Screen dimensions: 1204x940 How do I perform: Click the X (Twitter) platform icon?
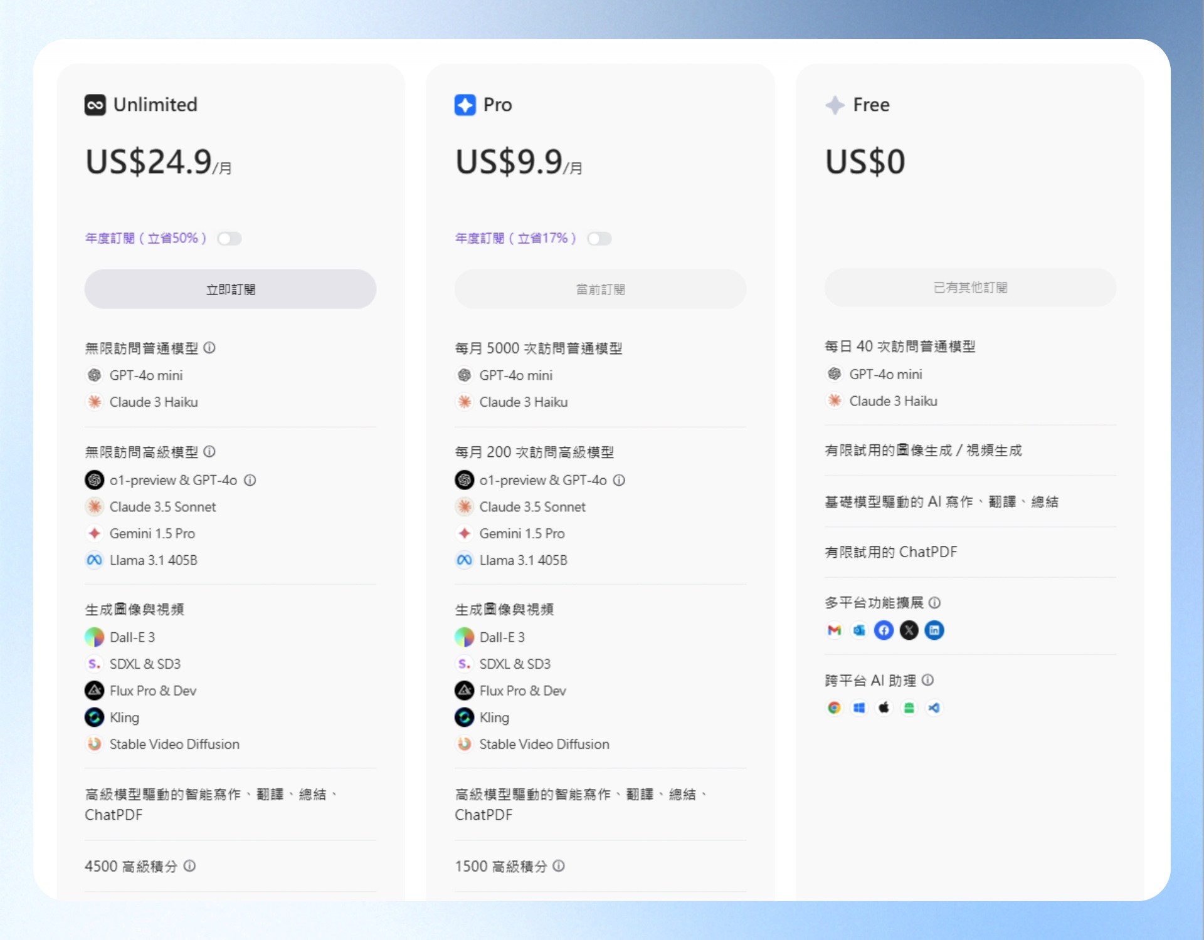point(909,630)
